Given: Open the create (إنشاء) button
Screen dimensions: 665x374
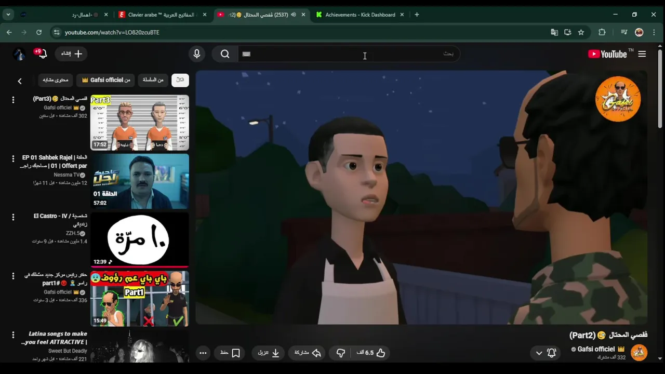Looking at the screenshot, I should point(72,54).
